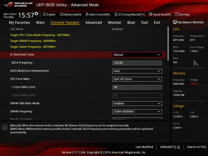Image resolution: width=208 pixels, height=156 pixels.
Task: Click the EzMode exit arrow icon
Action: pyautogui.click(x=178, y=147)
